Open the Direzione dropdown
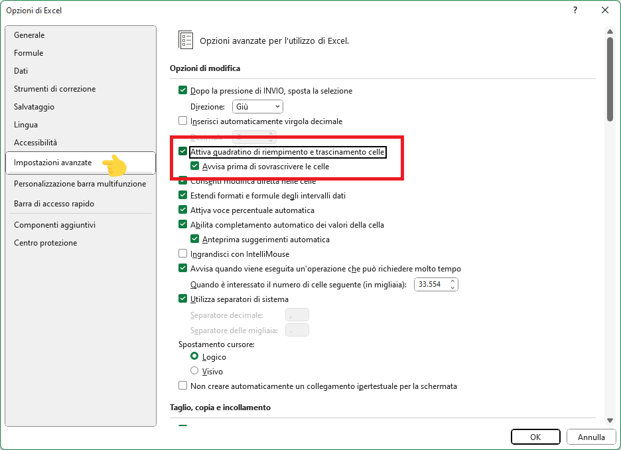621x450 pixels. point(257,107)
